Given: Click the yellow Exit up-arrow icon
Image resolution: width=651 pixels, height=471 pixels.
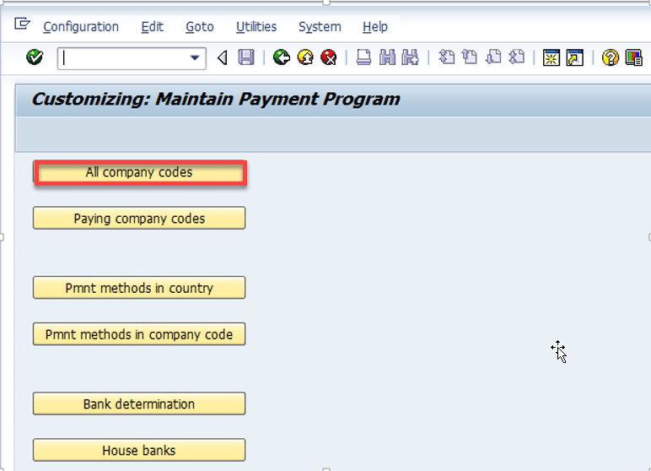Looking at the screenshot, I should 305,57.
